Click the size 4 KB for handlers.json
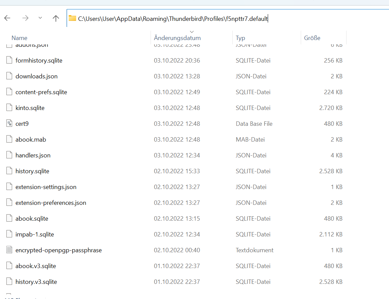Screen dimensions: 389x299 click(336, 155)
